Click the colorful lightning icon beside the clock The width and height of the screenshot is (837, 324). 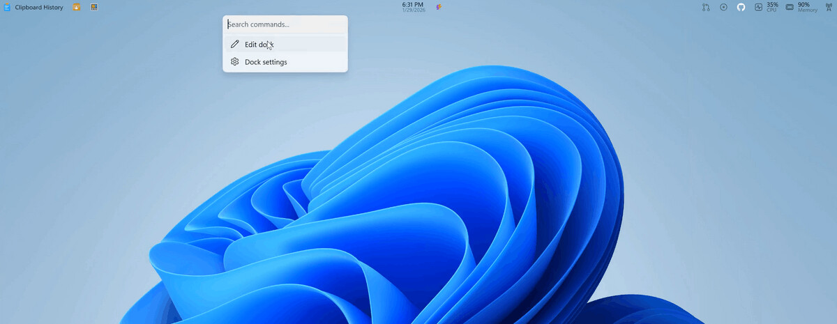tap(438, 7)
